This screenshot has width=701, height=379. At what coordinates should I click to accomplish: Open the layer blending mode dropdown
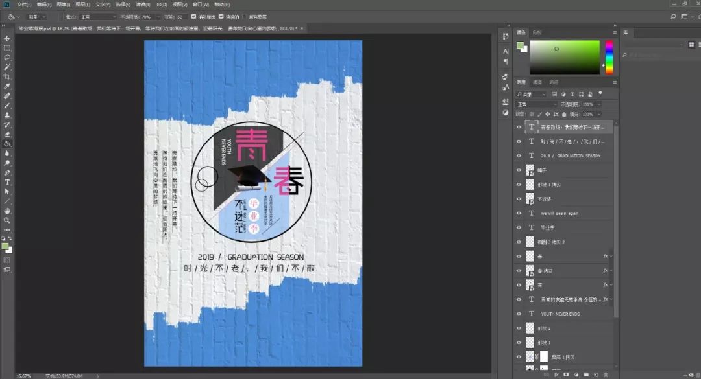(x=537, y=104)
